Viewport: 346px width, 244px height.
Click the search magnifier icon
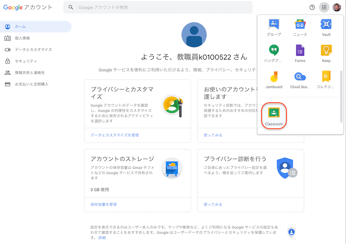(70, 7)
